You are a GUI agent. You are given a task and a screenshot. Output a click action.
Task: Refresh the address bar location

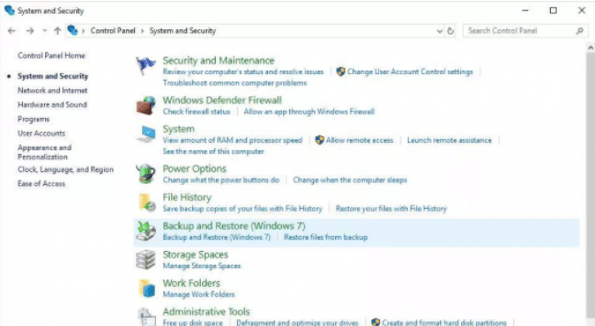click(x=450, y=31)
